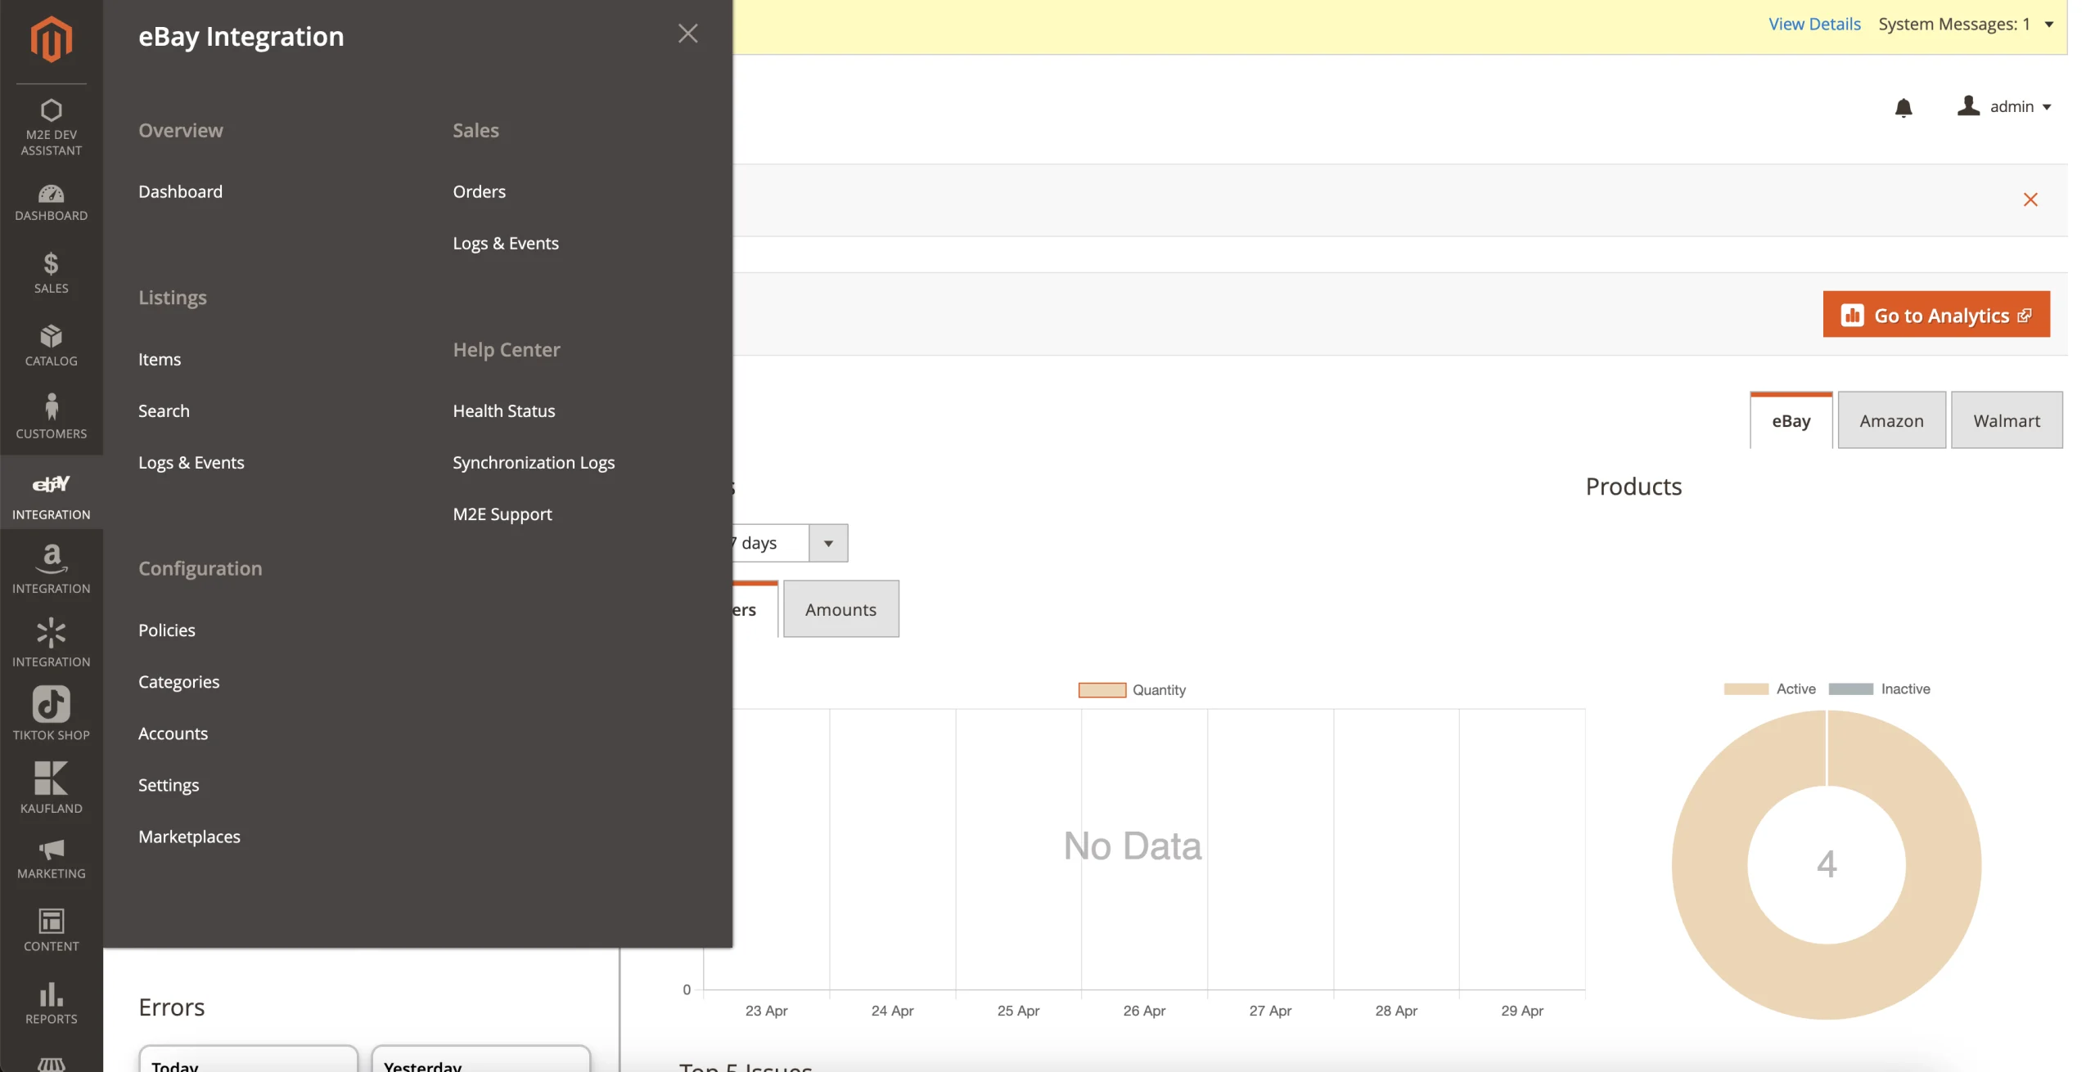Viewport: 2095px width, 1072px height.
Task: Close the eBay Integration menu panel
Action: click(x=687, y=34)
